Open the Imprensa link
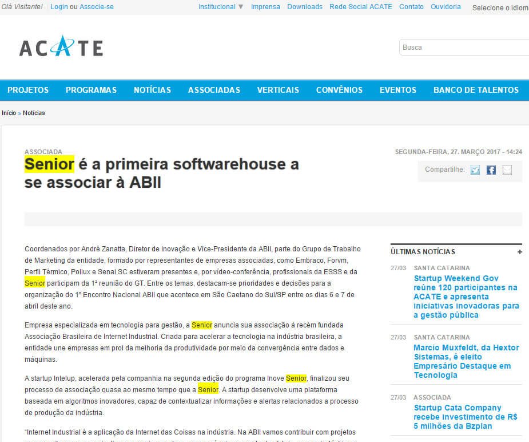 (265, 7)
